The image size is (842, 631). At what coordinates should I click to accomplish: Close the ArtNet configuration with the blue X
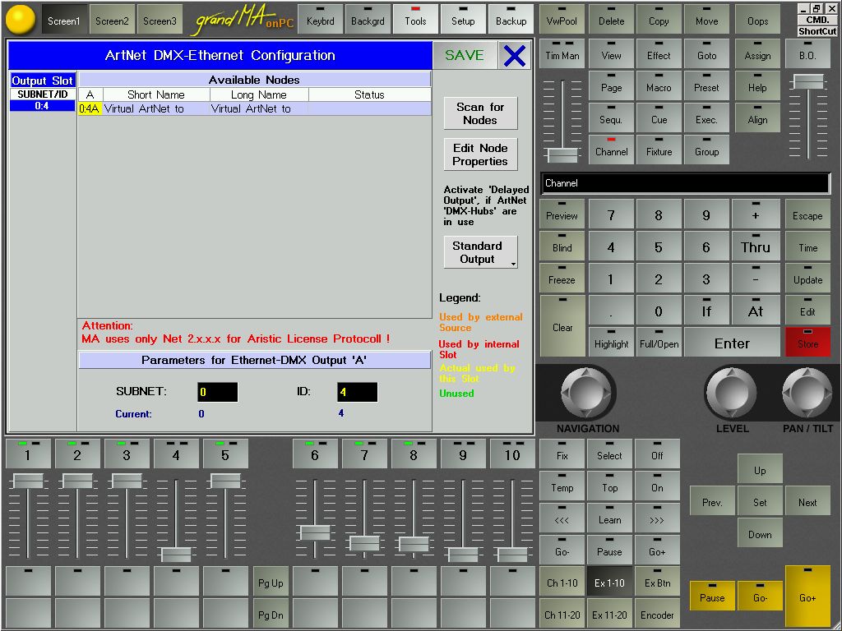(515, 55)
